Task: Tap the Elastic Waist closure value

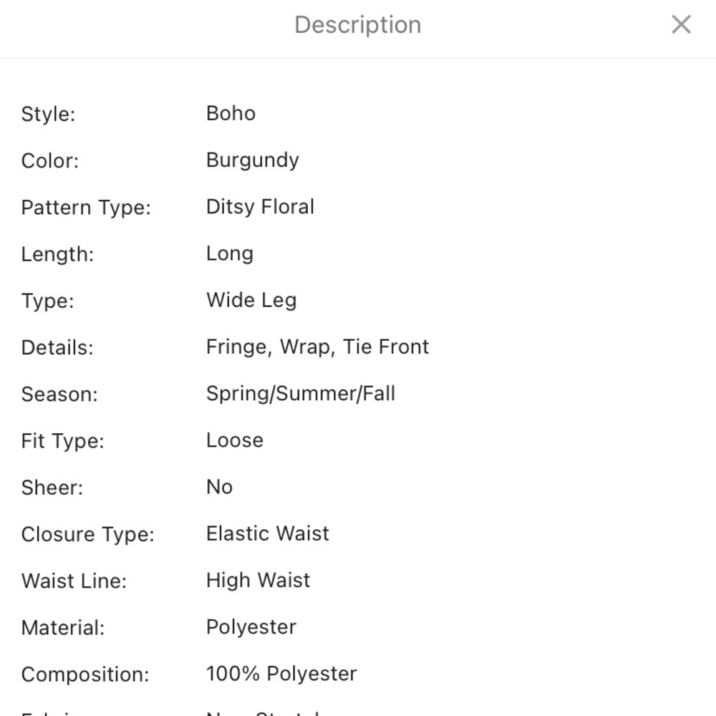Action: tap(268, 533)
